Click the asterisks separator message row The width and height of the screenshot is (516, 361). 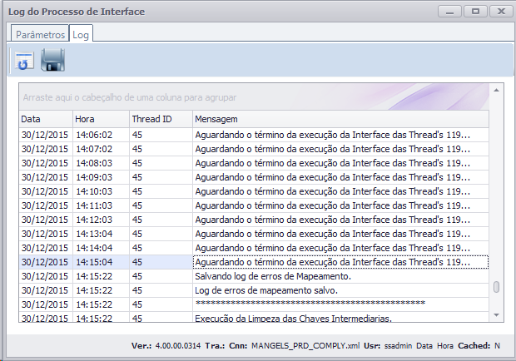coord(310,304)
